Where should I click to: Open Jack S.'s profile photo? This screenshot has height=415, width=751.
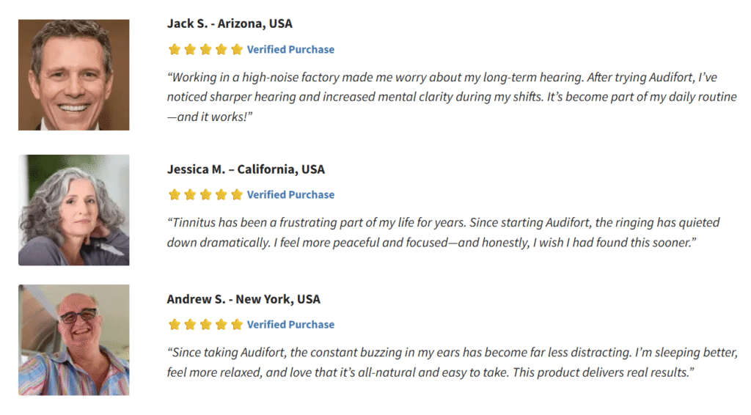click(x=74, y=75)
